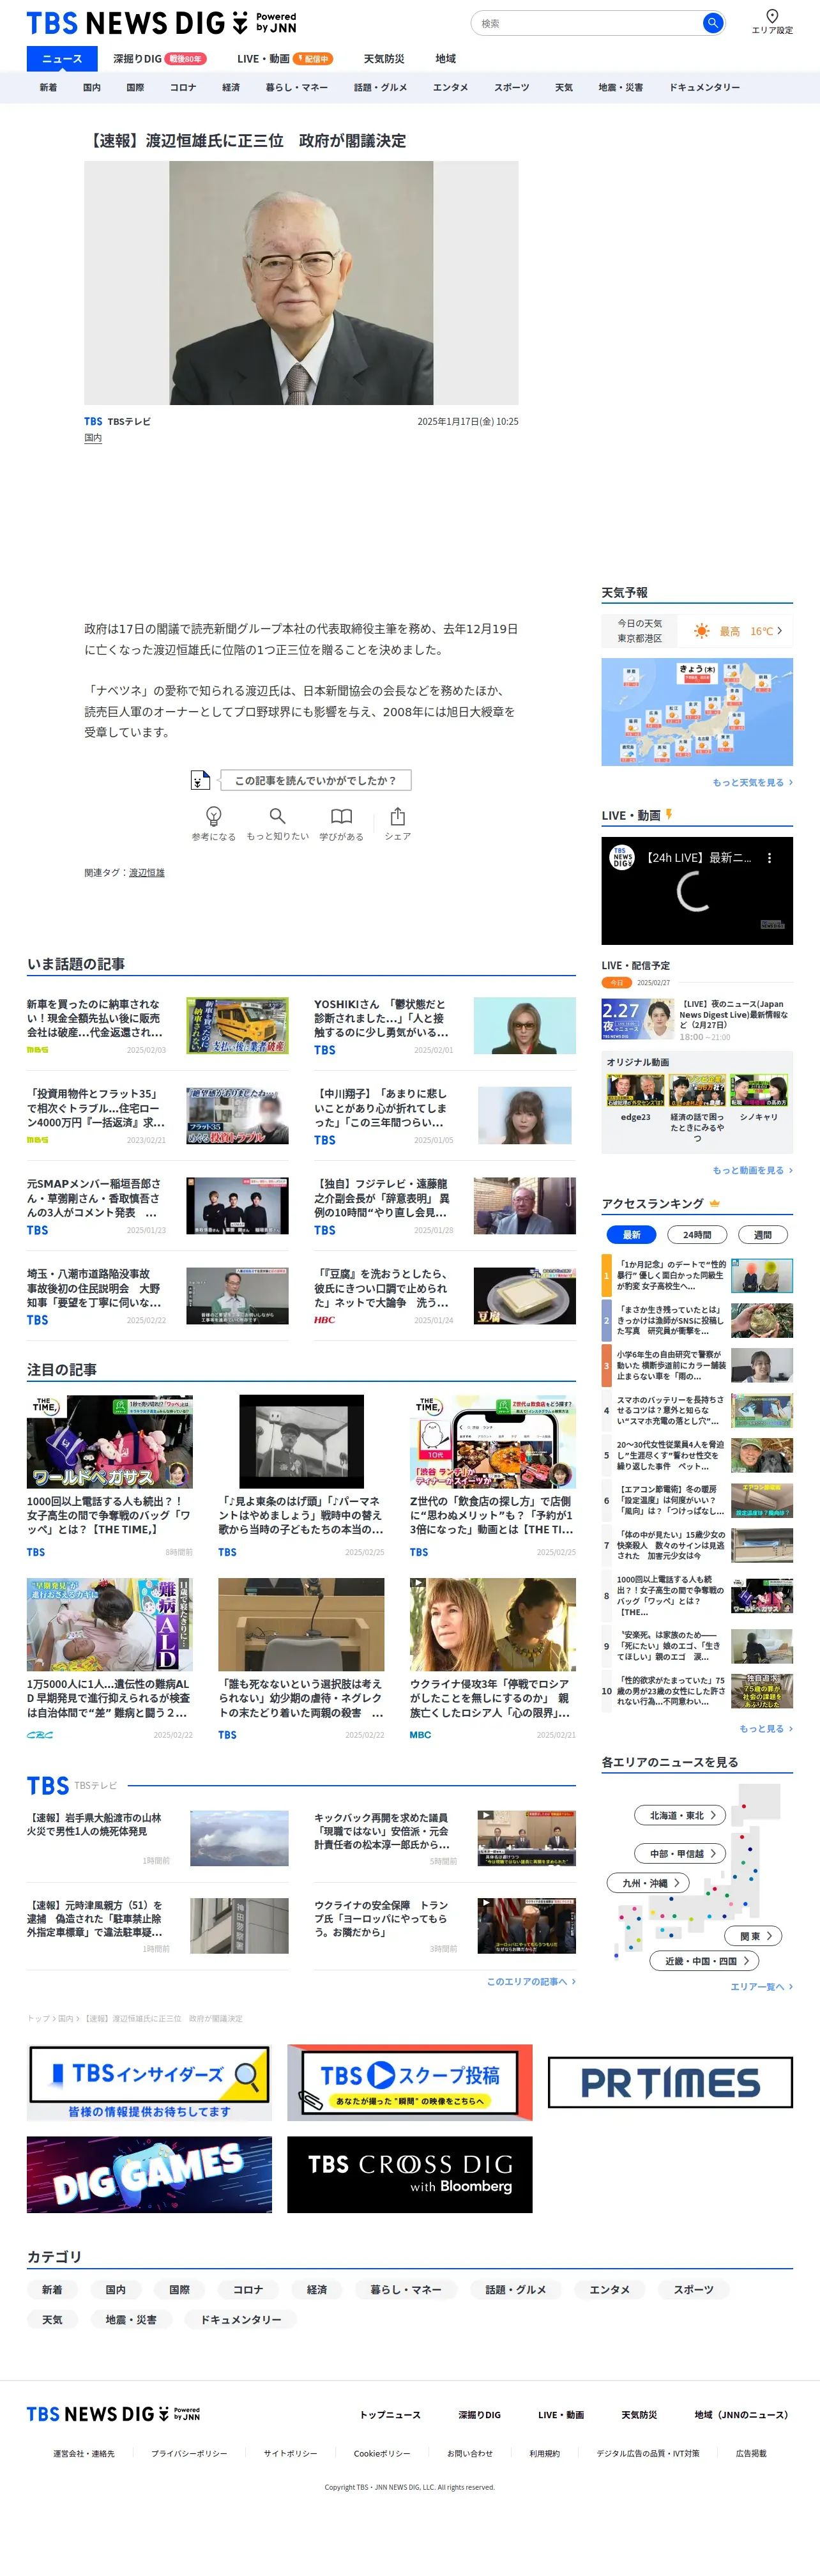Open YOSHIKIさん article headline

381,1018
